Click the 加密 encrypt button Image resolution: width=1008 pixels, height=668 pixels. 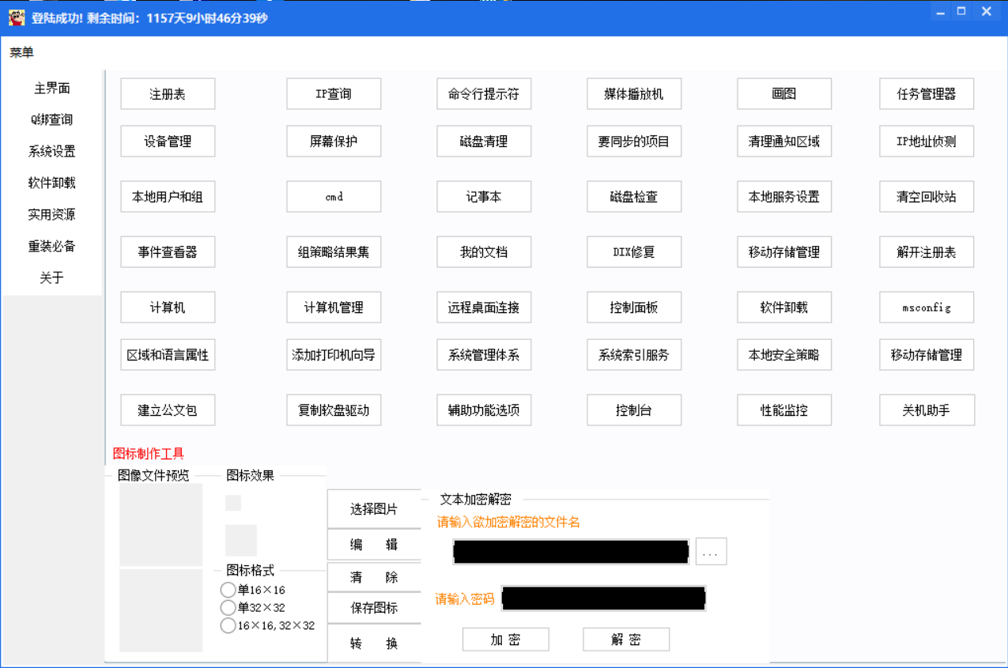tap(505, 640)
